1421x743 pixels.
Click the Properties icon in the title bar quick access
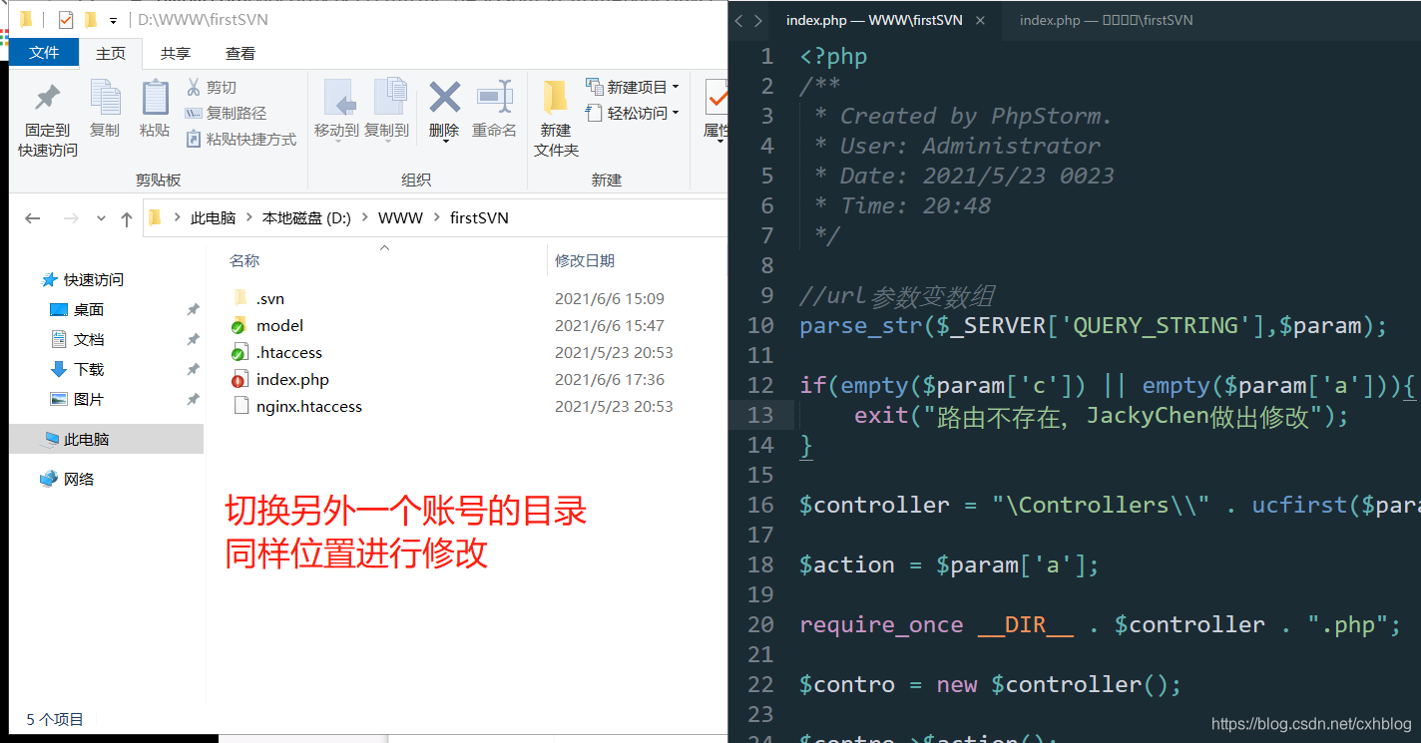click(66, 20)
